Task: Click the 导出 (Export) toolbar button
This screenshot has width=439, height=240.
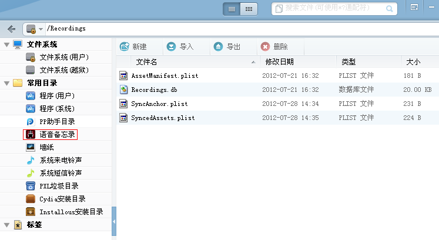Action: click(x=227, y=47)
